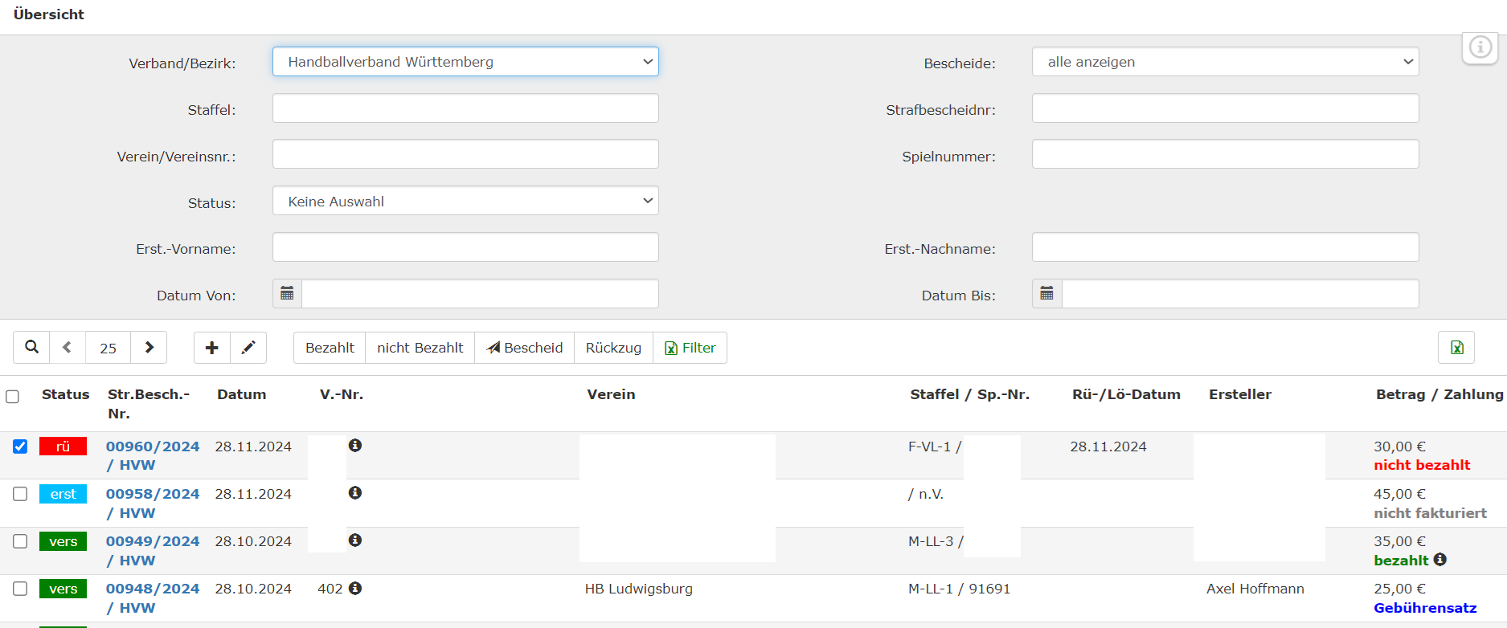Open calendar picker for Datum Bis

[x=1046, y=294]
